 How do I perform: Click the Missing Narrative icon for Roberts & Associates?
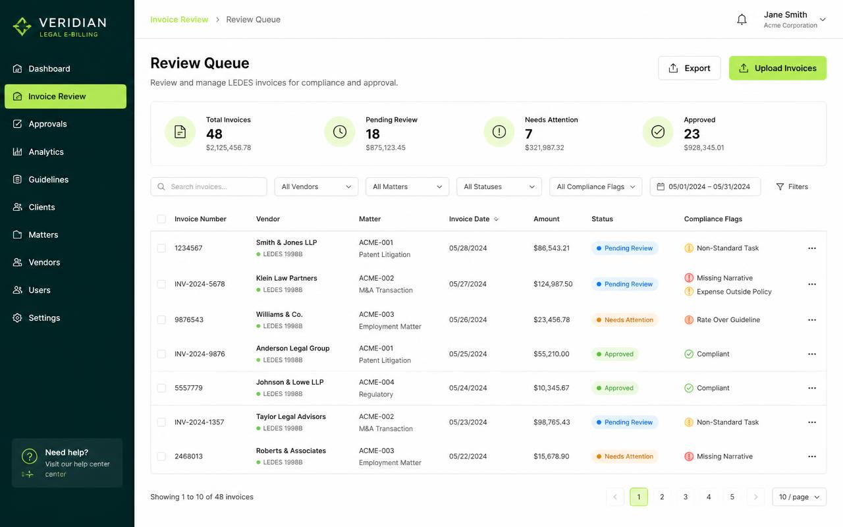pos(689,457)
